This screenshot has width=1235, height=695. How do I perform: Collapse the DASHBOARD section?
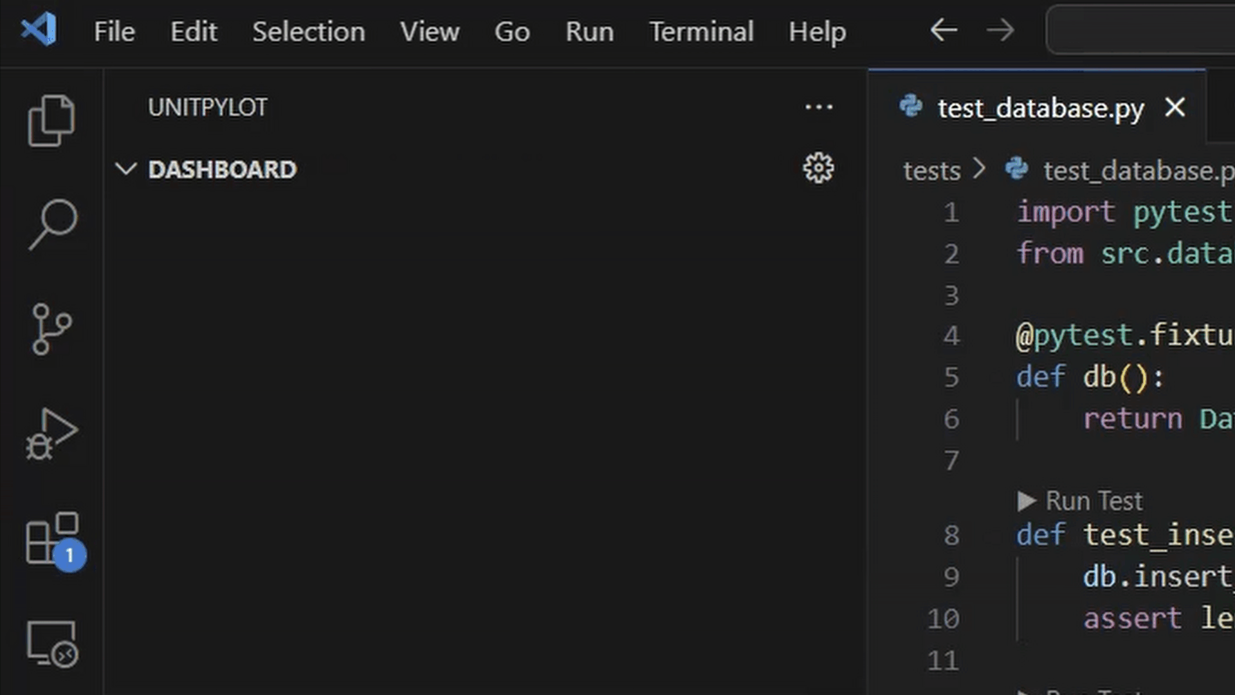click(125, 169)
